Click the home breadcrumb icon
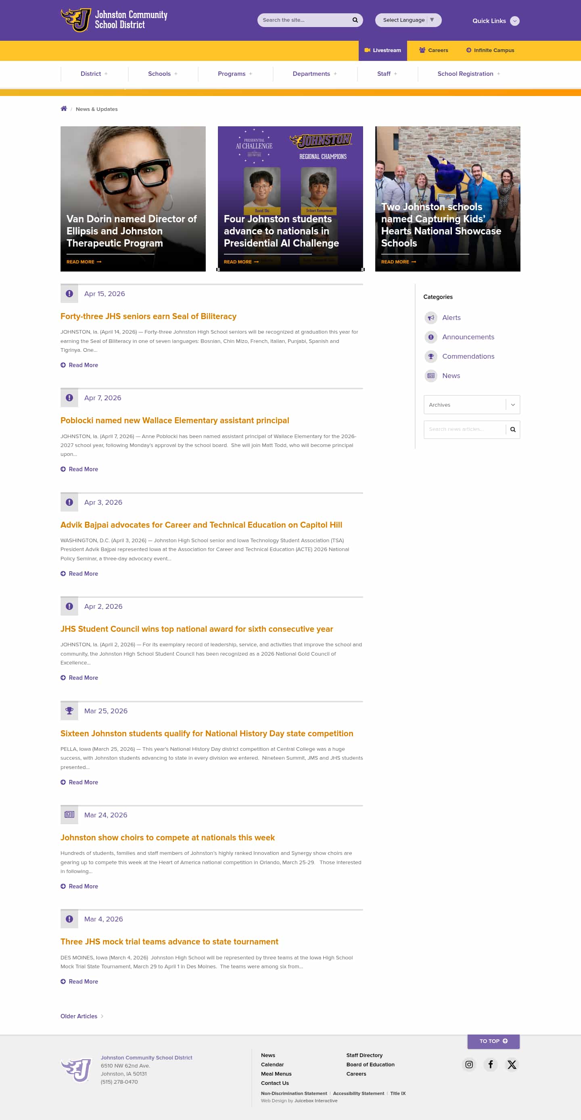The image size is (581, 1120). click(x=64, y=109)
